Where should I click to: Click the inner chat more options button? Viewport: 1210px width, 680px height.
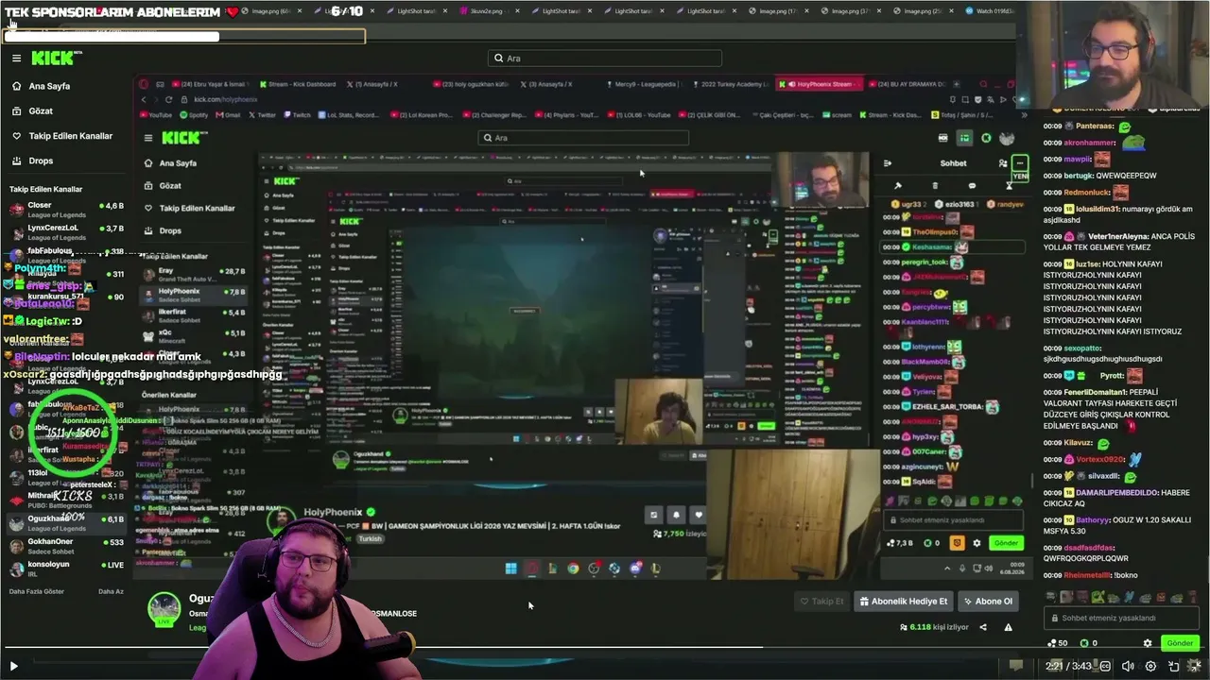click(x=1020, y=162)
